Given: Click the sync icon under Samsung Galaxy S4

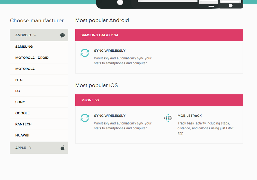Looking at the screenshot, I should point(85,53).
